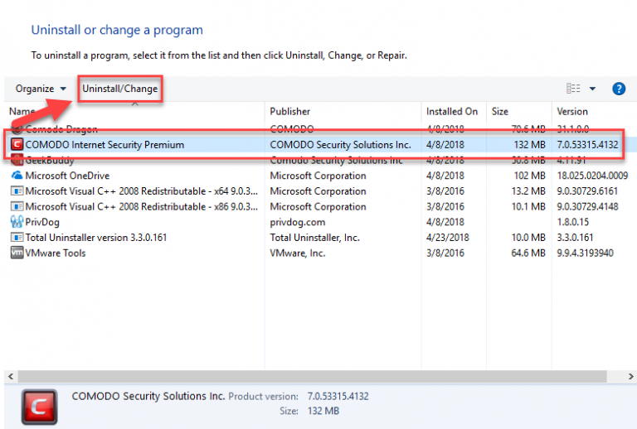
Task: Click the Visual C++ 2008 x64 icon
Action: (x=17, y=191)
